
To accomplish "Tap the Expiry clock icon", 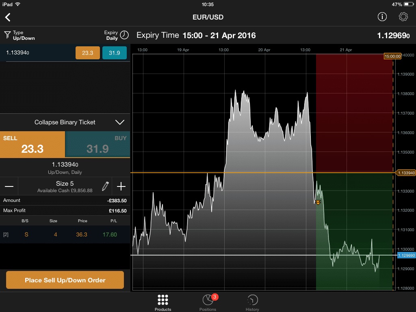I will 124,35.
